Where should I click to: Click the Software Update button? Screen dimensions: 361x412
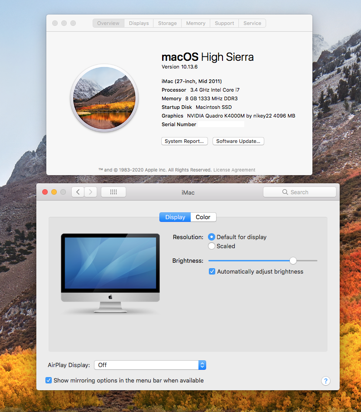coord(238,141)
